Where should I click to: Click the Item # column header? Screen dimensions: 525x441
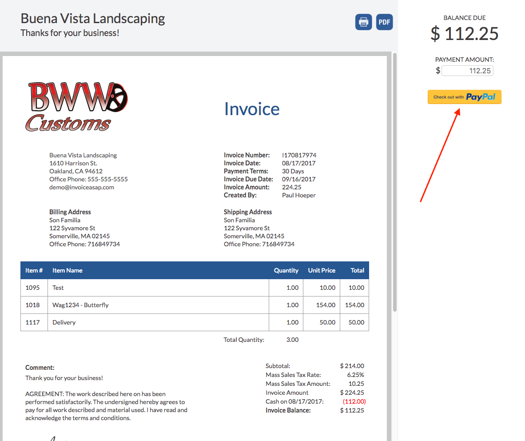tap(34, 270)
